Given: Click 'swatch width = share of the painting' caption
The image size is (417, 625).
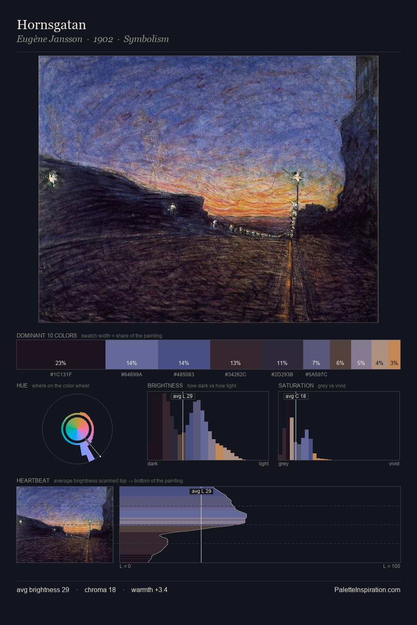Looking at the screenshot, I should click(x=122, y=336).
